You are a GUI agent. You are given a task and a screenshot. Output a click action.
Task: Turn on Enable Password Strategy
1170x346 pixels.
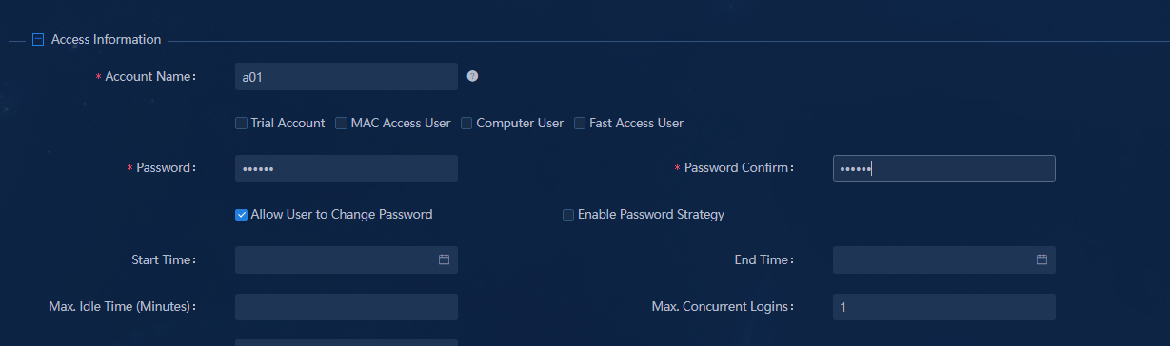pyautogui.click(x=568, y=215)
